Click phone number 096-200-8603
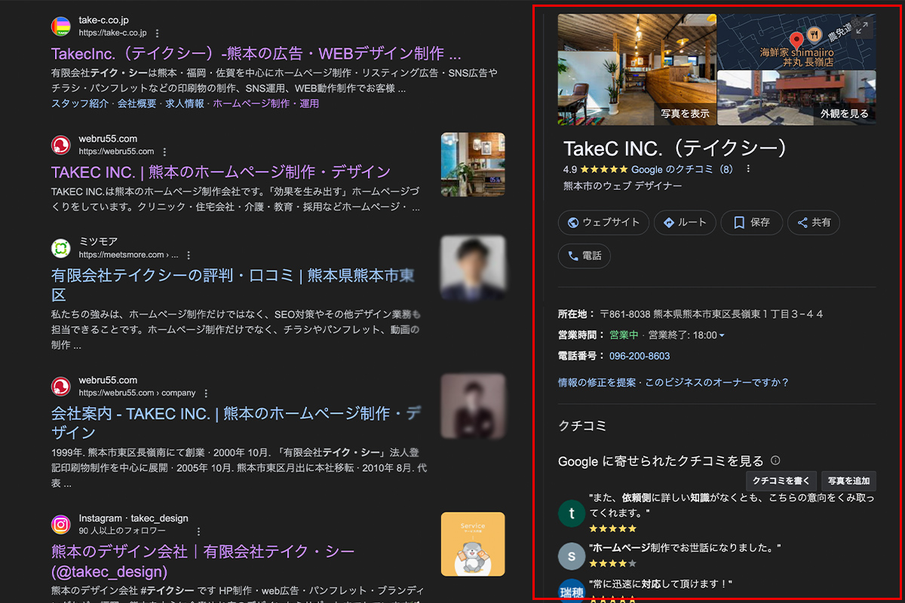This screenshot has height=603, width=905. click(640, 356)
